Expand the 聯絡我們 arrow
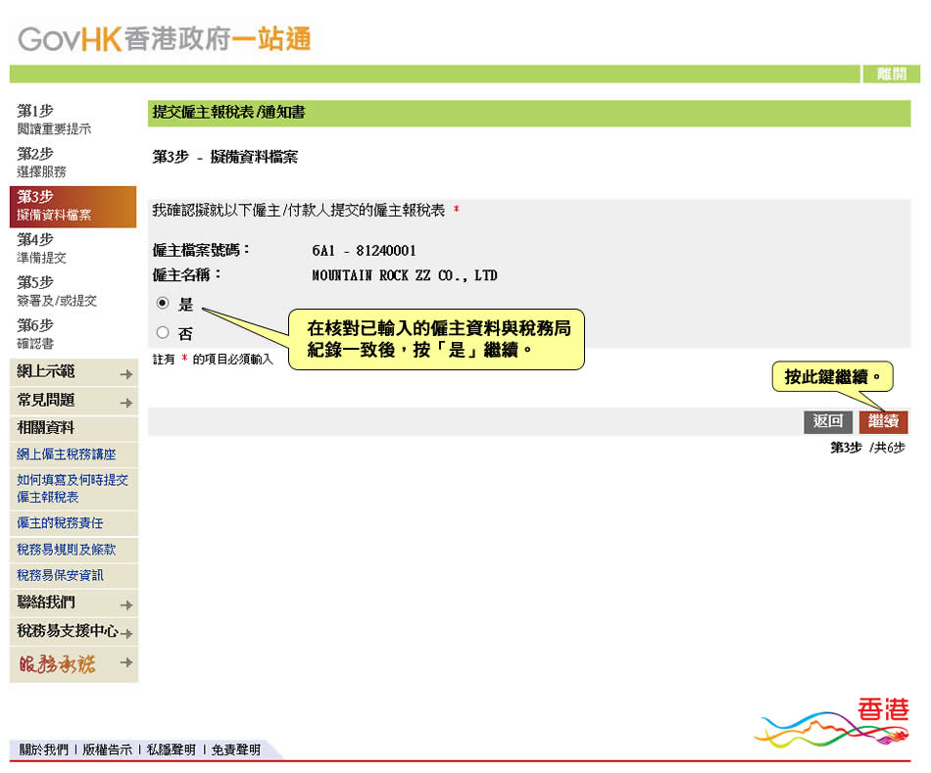Viewport: 931px width, 773px height. [x=125, y=605]
